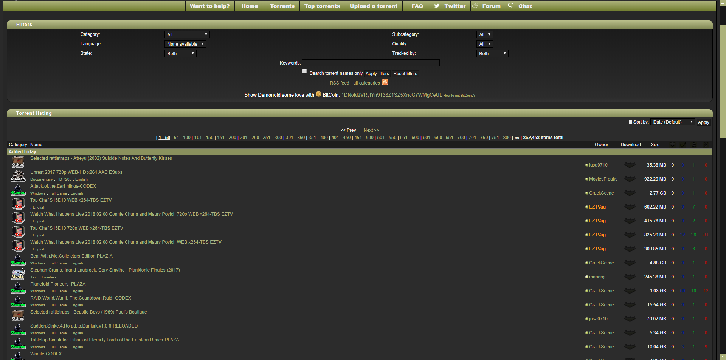Open the Sort by Date dropdown
The width and height of the screenshot is (726, 360).
(673, 122)
